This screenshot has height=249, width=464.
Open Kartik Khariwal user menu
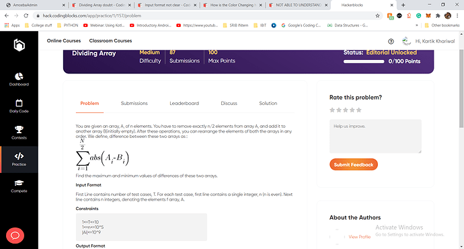429,42
